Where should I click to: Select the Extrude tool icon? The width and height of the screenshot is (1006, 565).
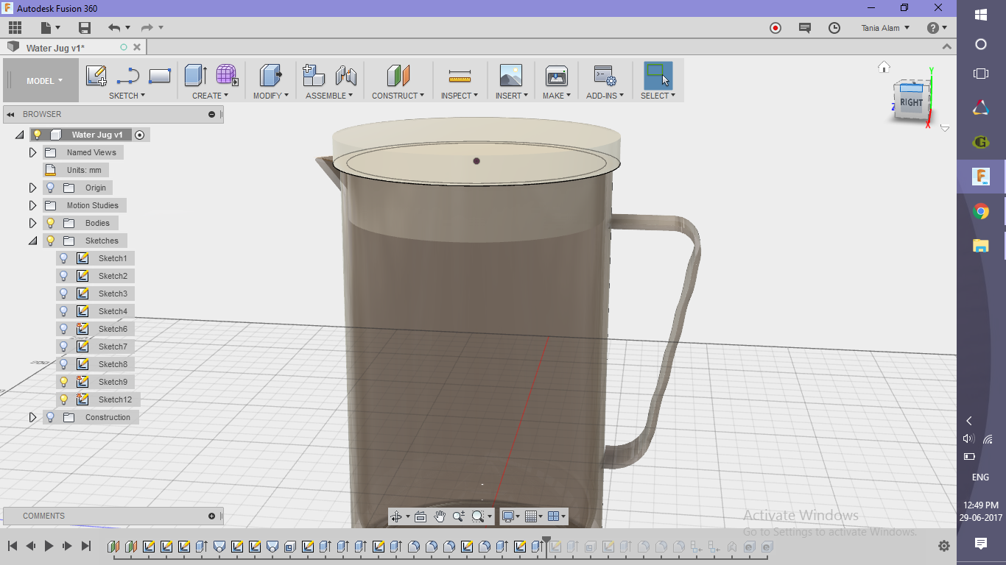click(195, 76)
